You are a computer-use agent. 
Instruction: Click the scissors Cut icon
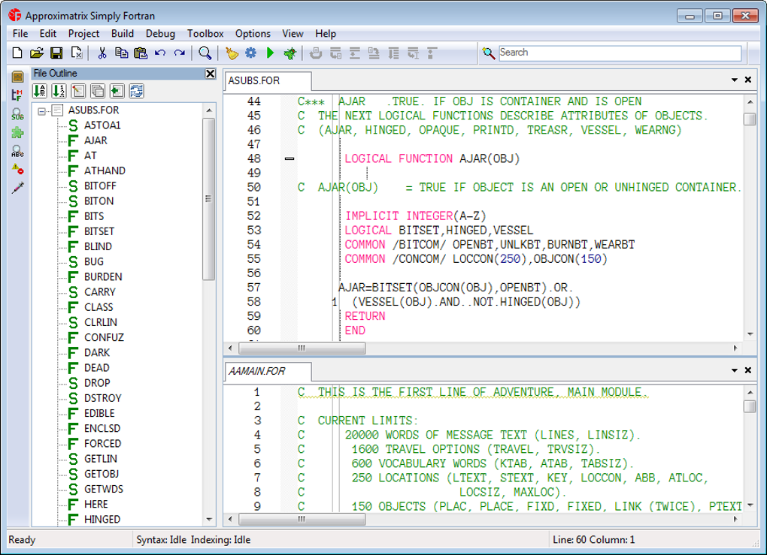point(102,53)
